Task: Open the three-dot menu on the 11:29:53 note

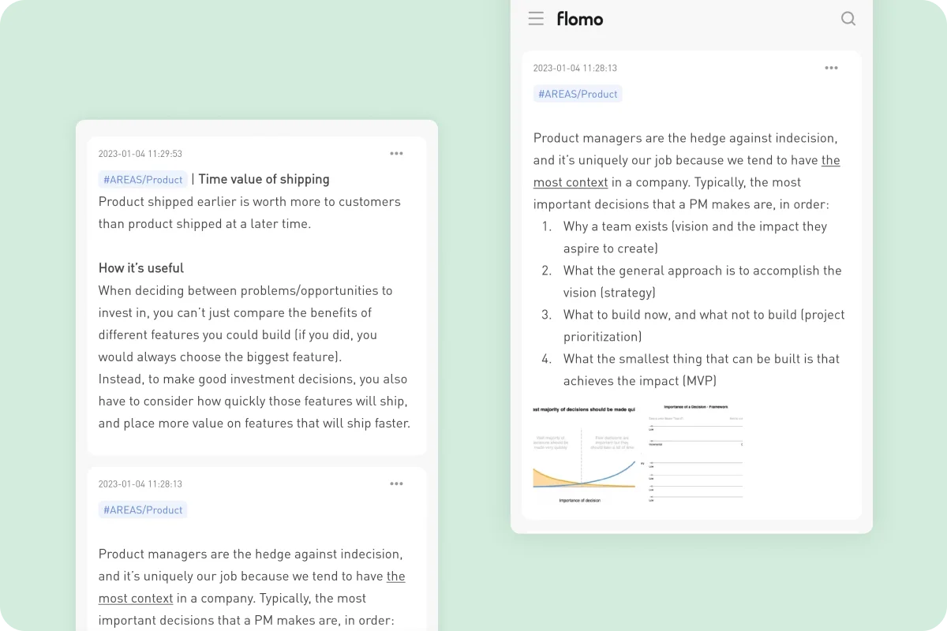Action: tap(396, 153)
